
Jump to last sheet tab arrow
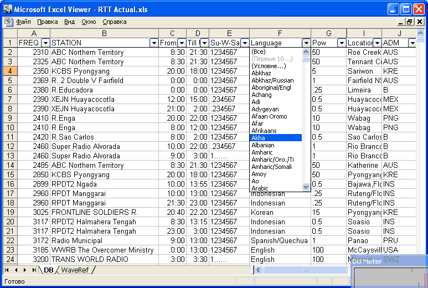(34, 270)
